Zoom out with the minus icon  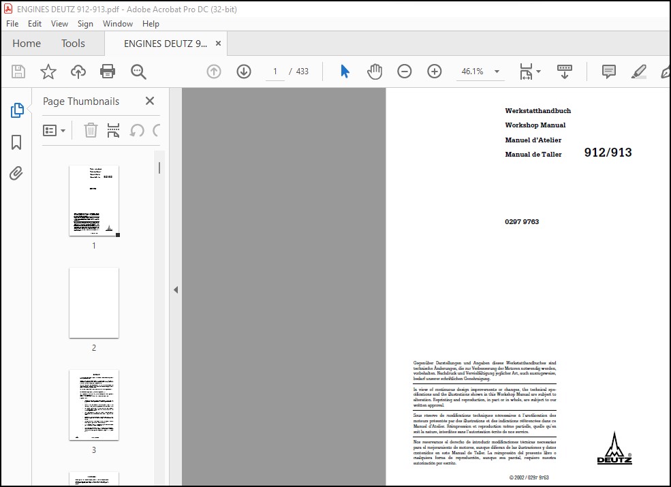405,72
